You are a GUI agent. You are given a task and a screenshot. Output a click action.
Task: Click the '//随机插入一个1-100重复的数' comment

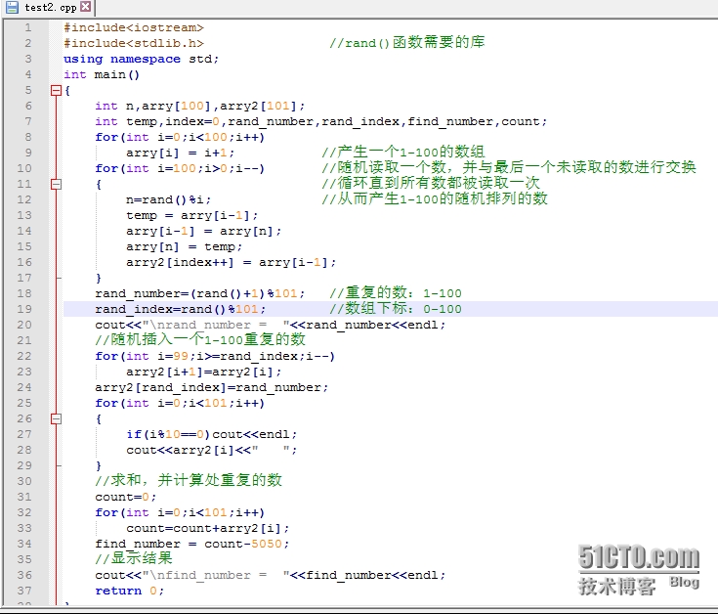(200, 339)
